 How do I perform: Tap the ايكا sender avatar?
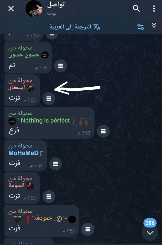[x=30, y=88]
